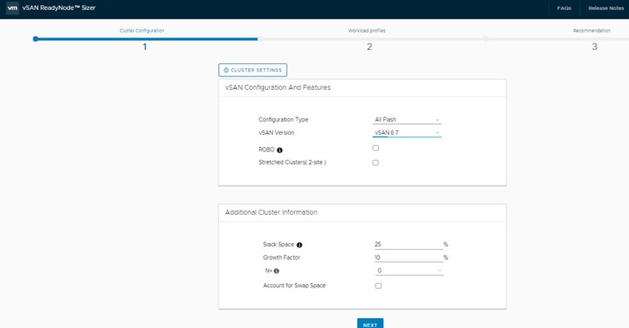The image size is (629, 328).
Task: Check the Stretched Clusters 2-site checkbox
Action: click(376, 163)
